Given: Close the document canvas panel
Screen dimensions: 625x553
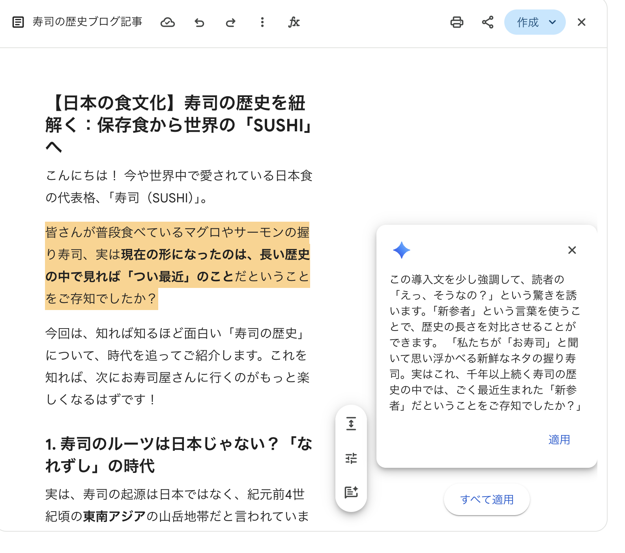Looking at the screenshot, I should [581, 22].
